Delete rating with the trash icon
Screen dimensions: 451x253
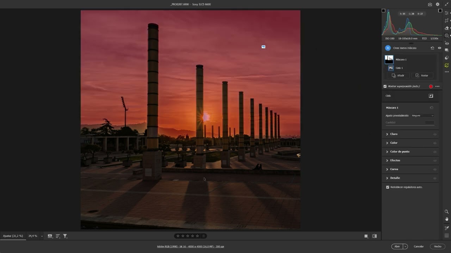coord(204,236)
